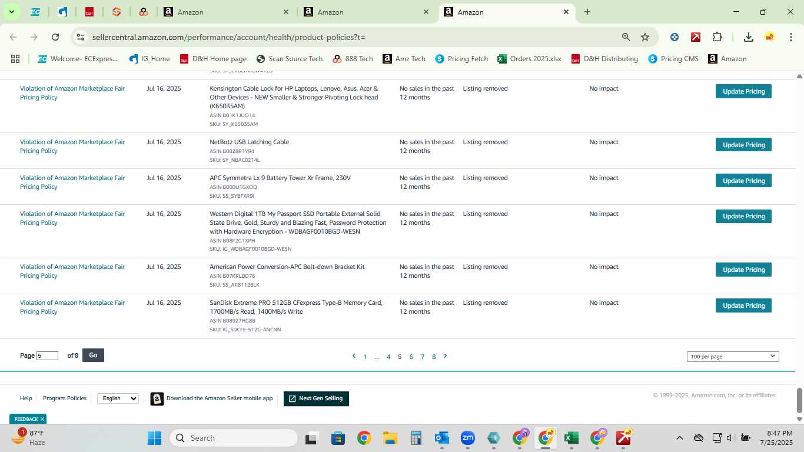
Task: Click the address bar URL field
Action: 353,37
